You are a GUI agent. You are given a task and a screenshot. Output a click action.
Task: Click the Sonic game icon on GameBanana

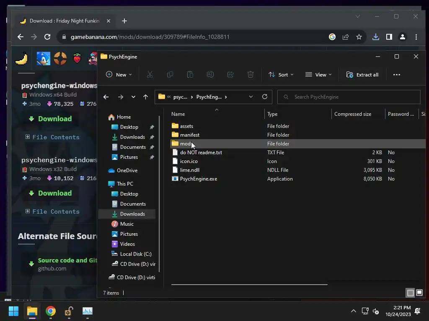[x=44, y=59]
